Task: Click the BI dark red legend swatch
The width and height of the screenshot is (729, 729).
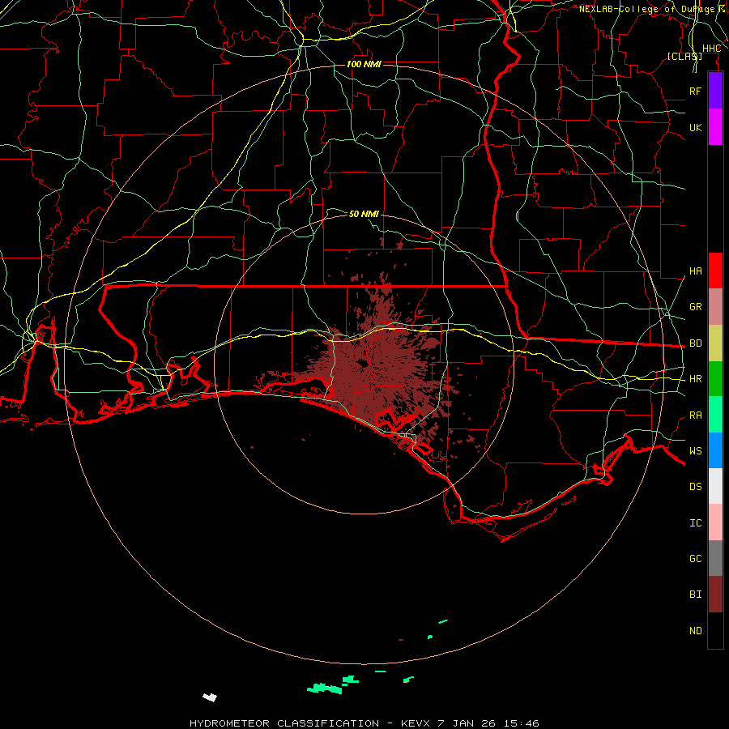Action: [715, 595]
